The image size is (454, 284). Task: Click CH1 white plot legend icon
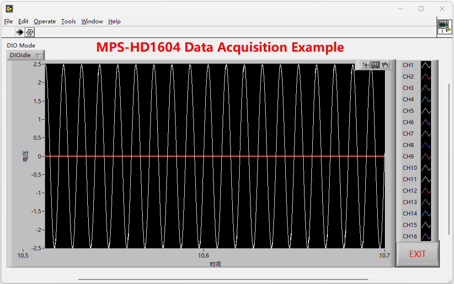tap(426, 65)
